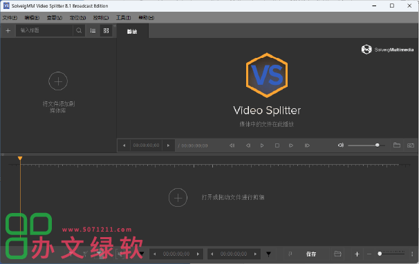Open the 查看(V) menu
Viewport: 419px width, 264px height.
click(55, 18)
